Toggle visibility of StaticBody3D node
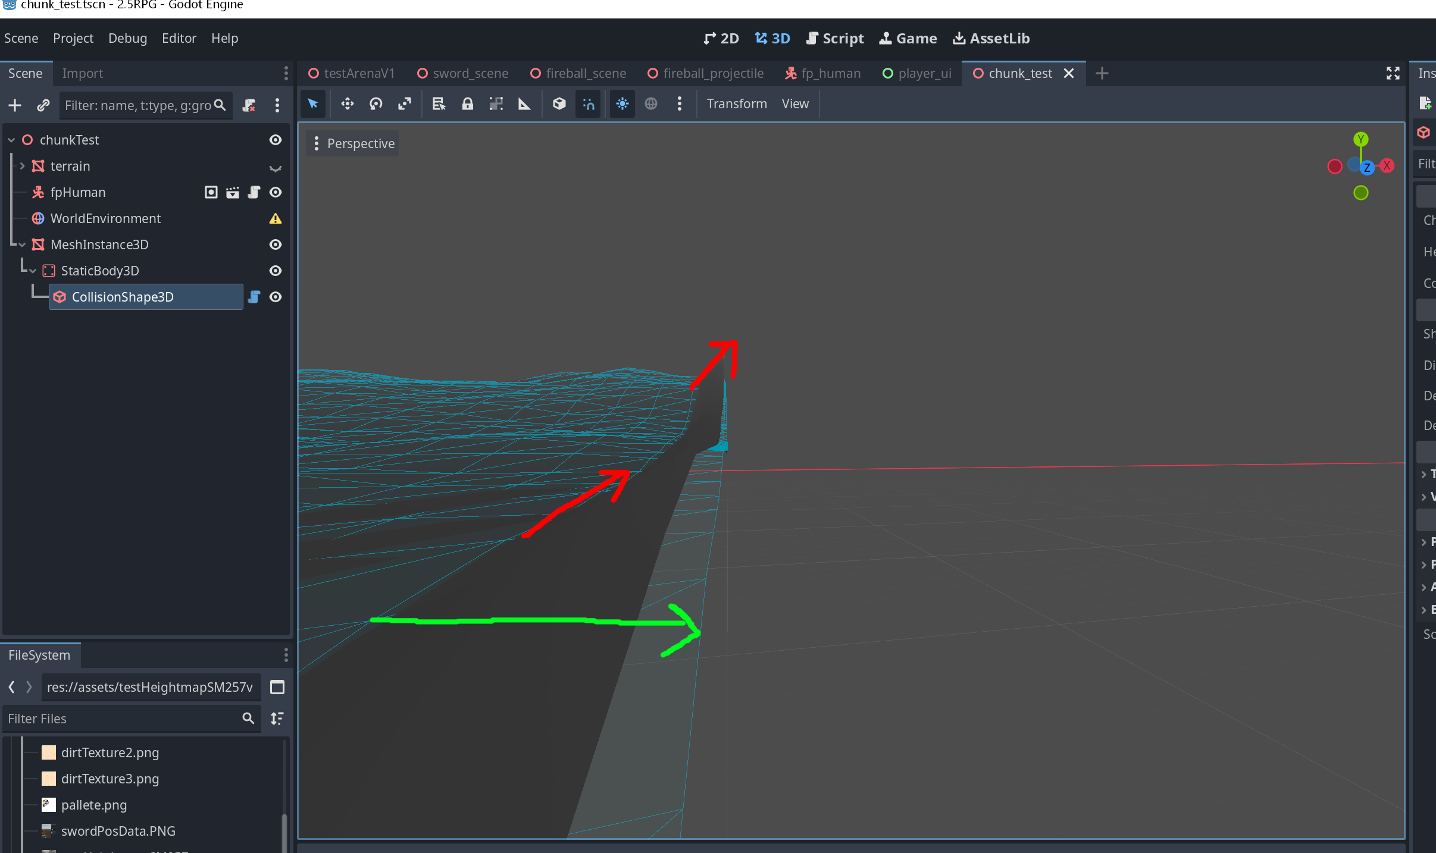 [276, 271]
